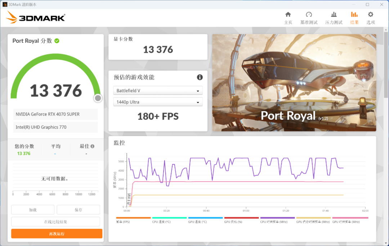Show info for 预估的游戏效能
The width and height of the screenshot is (389, 246).
coord(200,77)
